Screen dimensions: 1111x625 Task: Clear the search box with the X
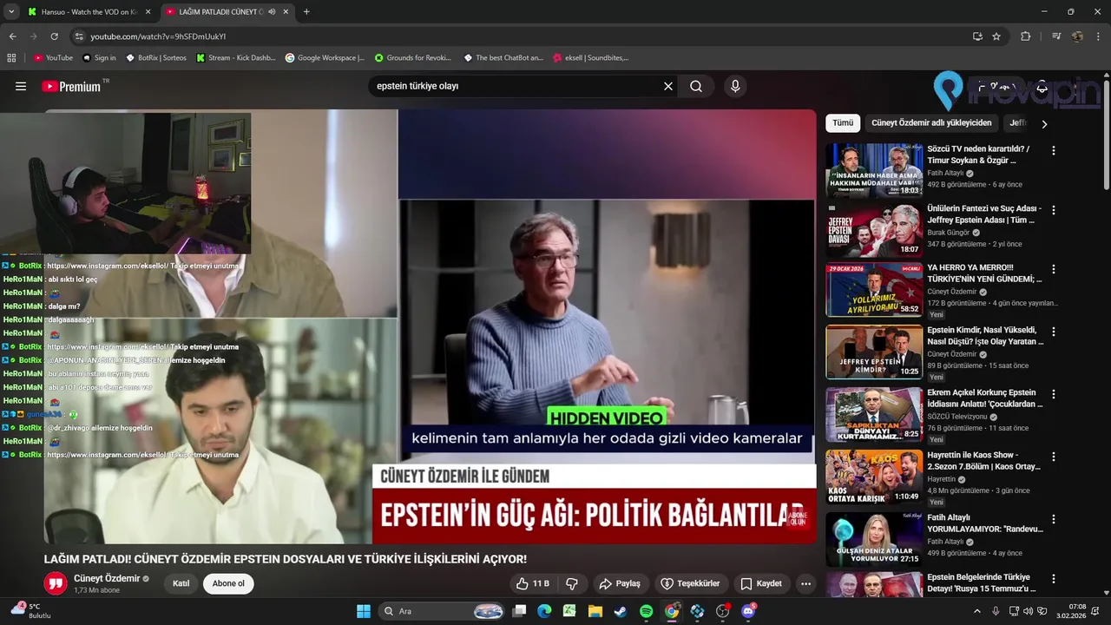[x=668, y=86]
